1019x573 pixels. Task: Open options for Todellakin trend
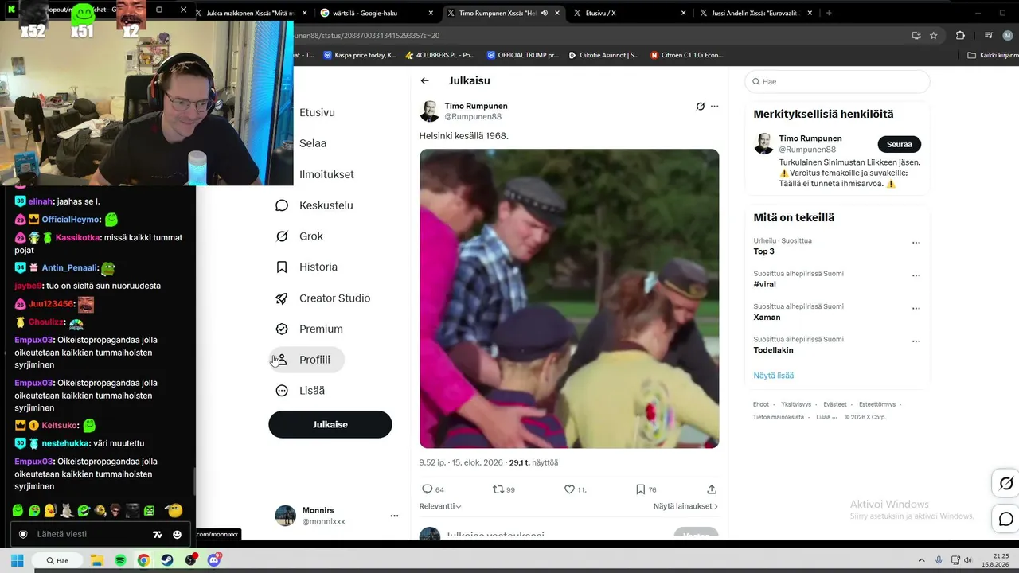pos(916,341)
